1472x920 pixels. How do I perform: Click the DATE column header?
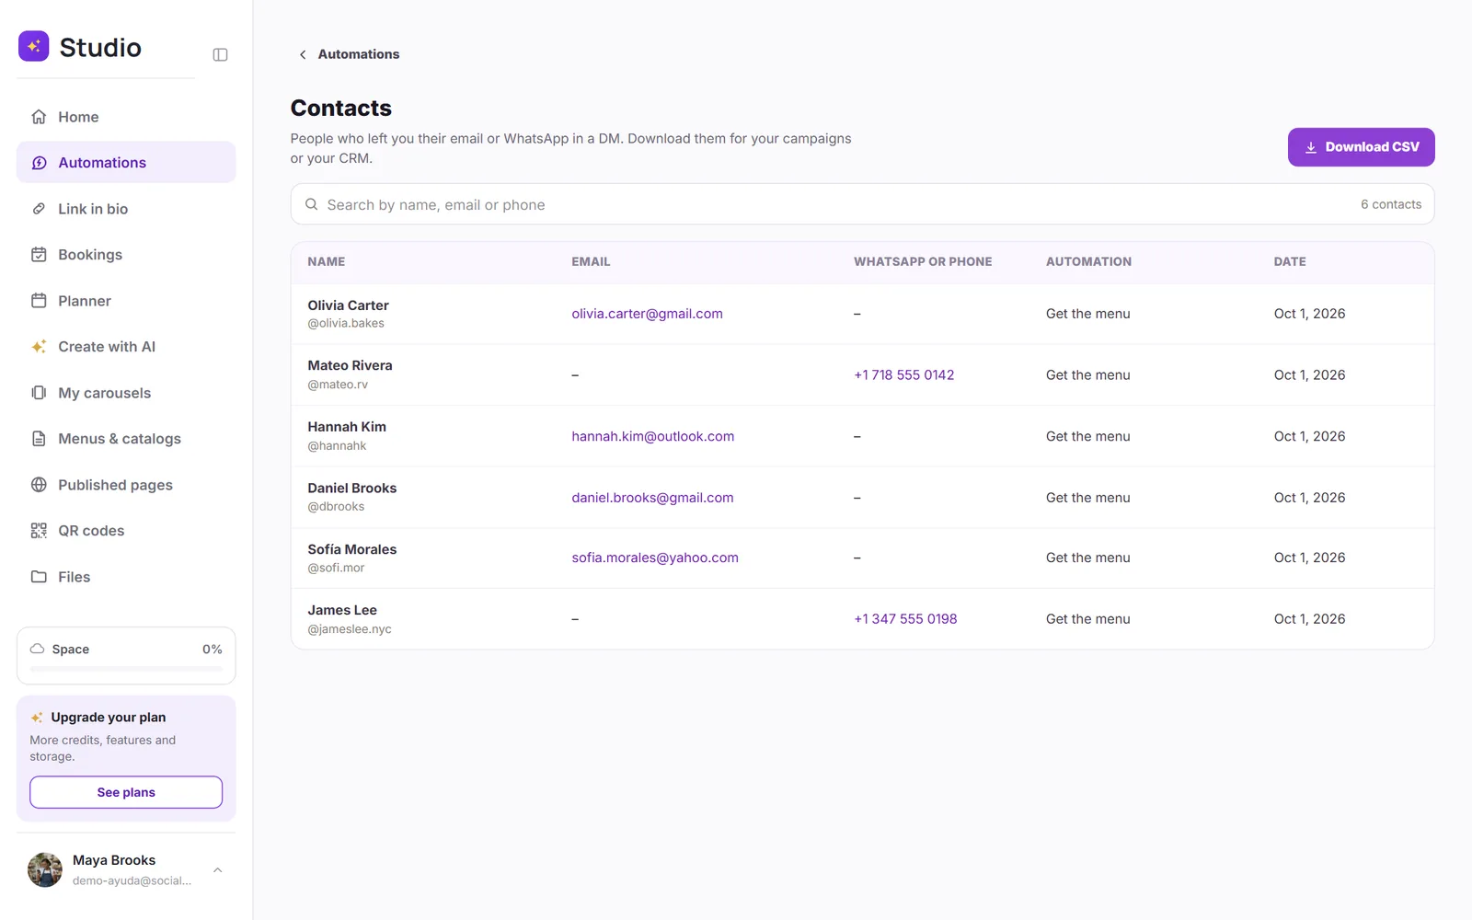click(1290, 261)
